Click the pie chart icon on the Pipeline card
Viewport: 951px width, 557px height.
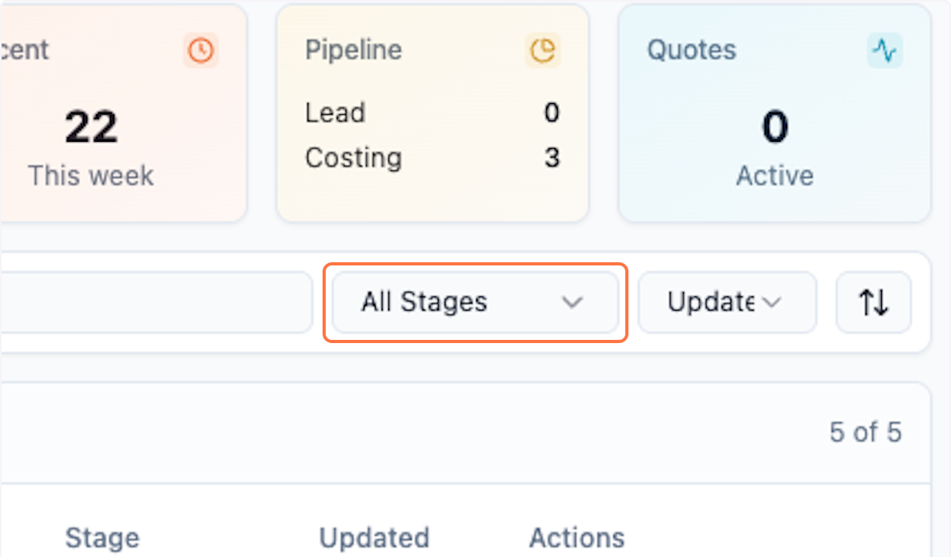[541, 50]
